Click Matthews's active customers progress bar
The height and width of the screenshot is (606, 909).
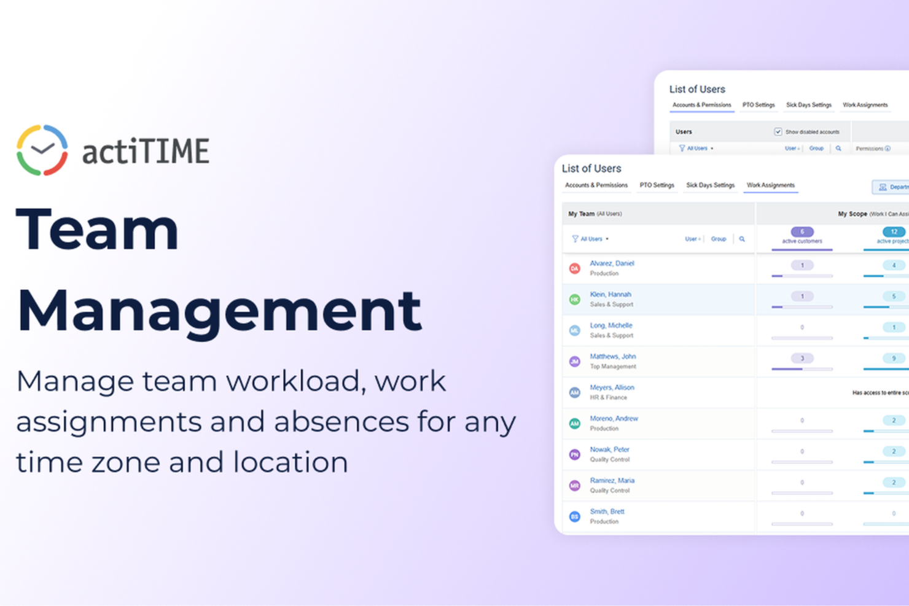(802, 369)
